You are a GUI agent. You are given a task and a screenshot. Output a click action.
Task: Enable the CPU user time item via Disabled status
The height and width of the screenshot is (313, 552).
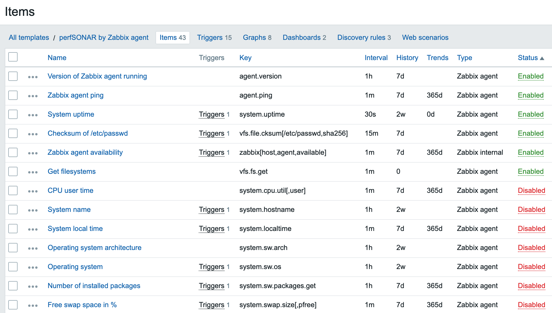[x=531, y=190]
